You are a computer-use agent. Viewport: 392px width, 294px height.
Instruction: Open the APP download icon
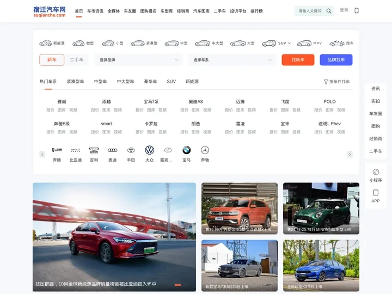pos(376,193)
